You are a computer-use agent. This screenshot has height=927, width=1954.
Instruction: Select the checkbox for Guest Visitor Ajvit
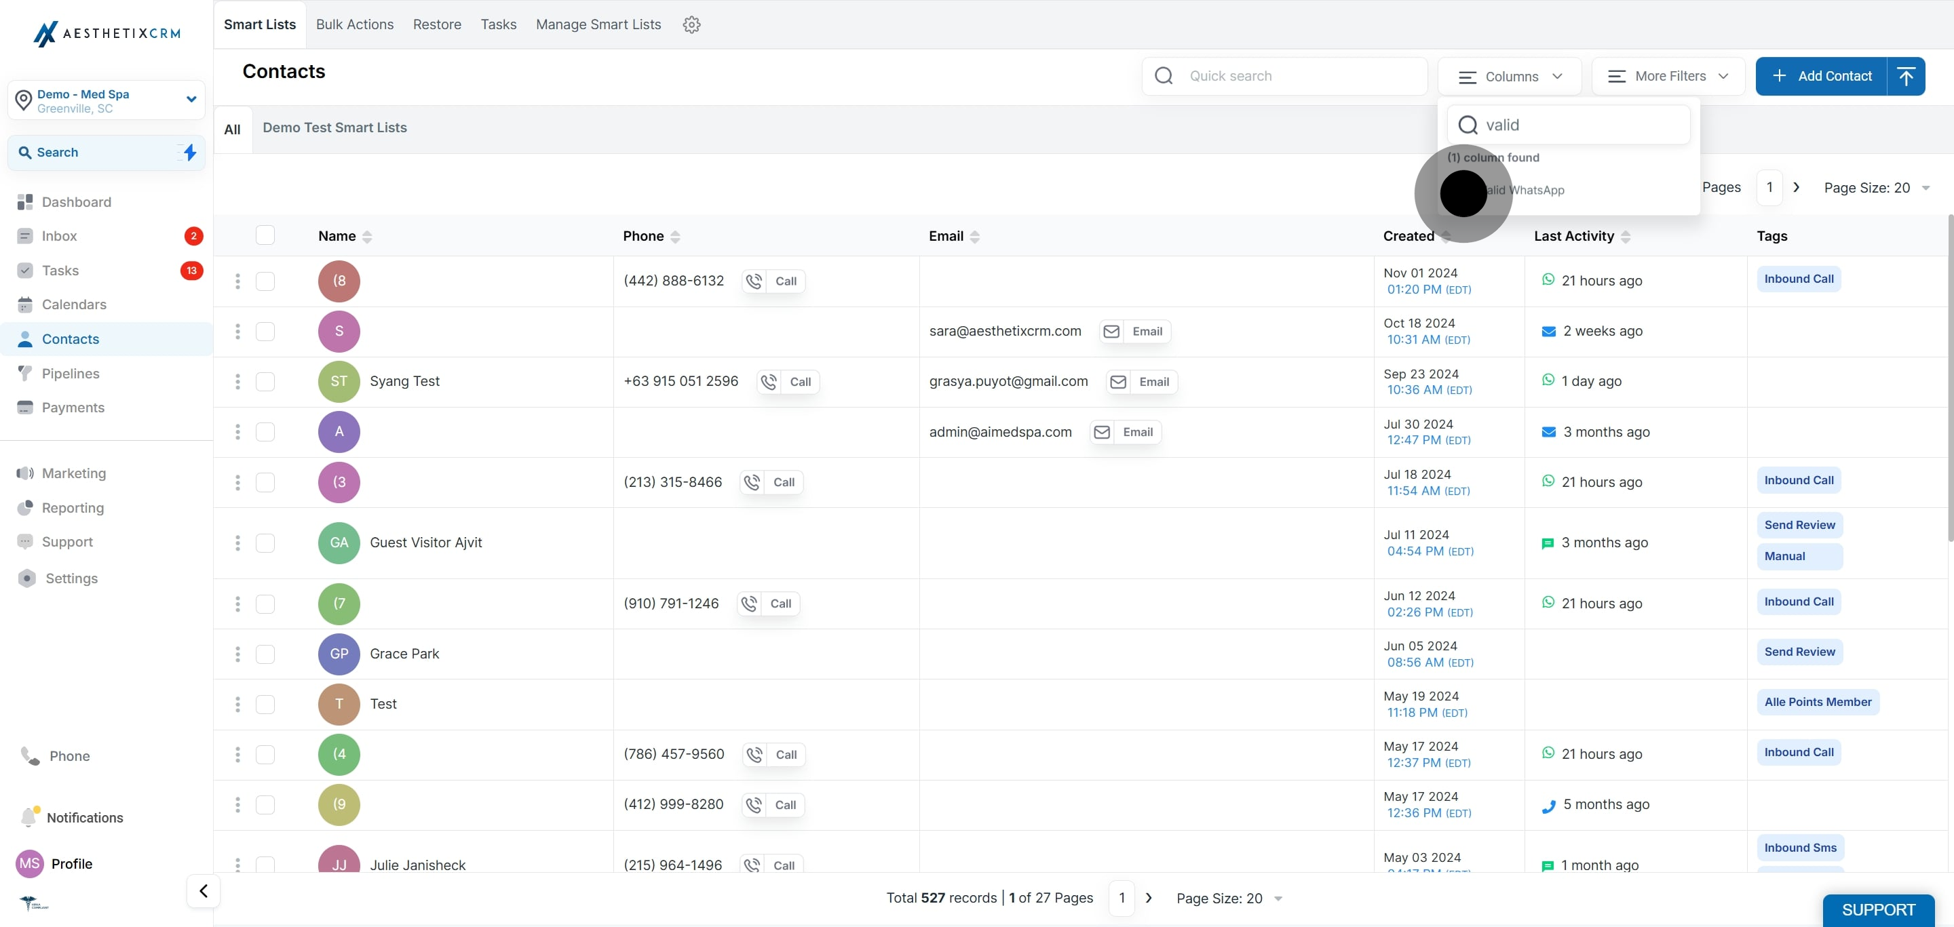pyautogui.click(x=265, y=543)
